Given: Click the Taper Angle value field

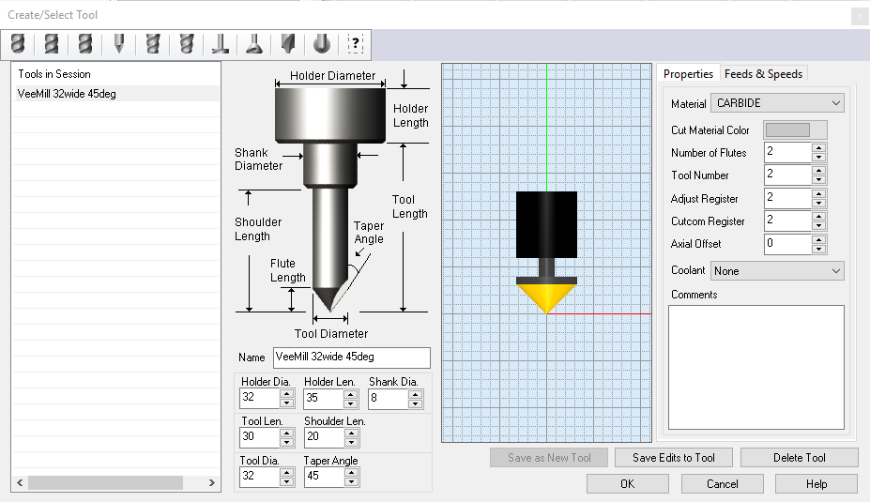Looking at the screenshot, I should coord(324,477).
